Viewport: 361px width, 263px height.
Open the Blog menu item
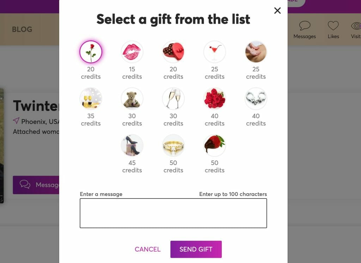[x=22, y=29]
